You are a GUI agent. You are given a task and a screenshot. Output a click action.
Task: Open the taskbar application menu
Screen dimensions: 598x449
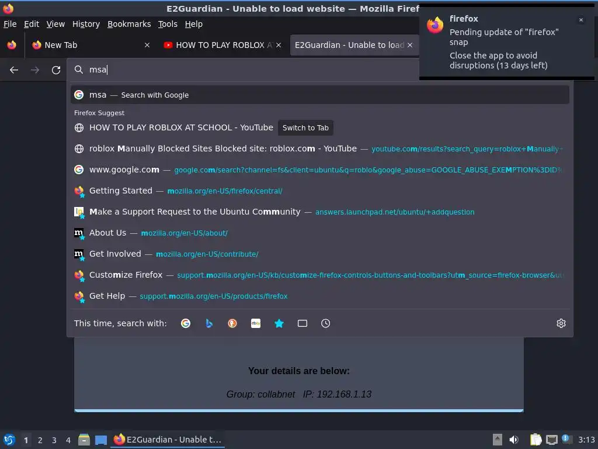click(9, 440)
